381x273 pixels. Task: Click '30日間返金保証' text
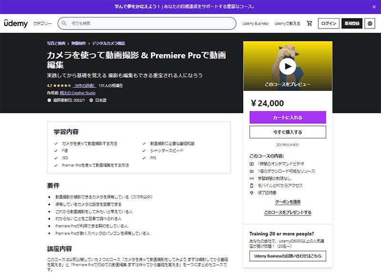[288, 145]
